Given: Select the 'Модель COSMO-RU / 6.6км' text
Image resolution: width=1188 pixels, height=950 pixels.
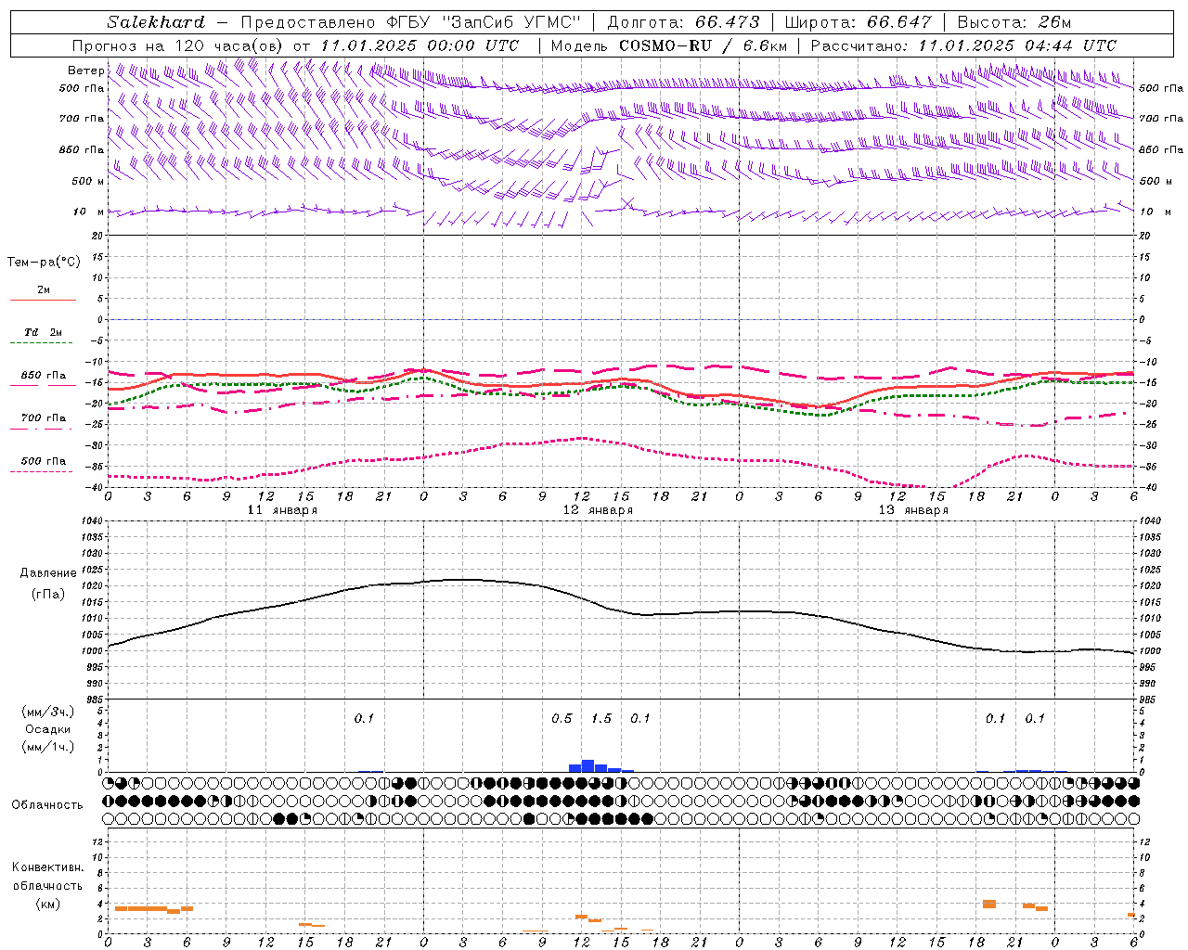Looking at the screenshot, I should pyautogui.click(x=668, y=45).
